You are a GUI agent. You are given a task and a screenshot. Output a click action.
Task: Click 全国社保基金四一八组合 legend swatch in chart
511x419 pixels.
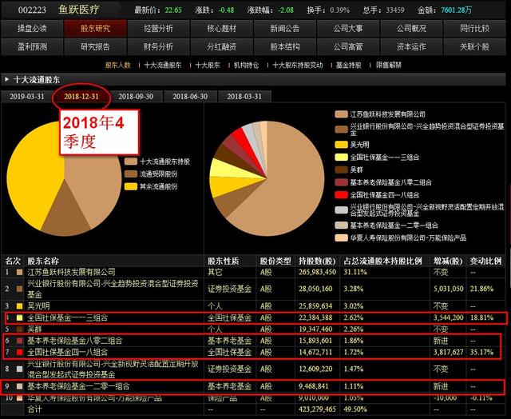[341, 195]
